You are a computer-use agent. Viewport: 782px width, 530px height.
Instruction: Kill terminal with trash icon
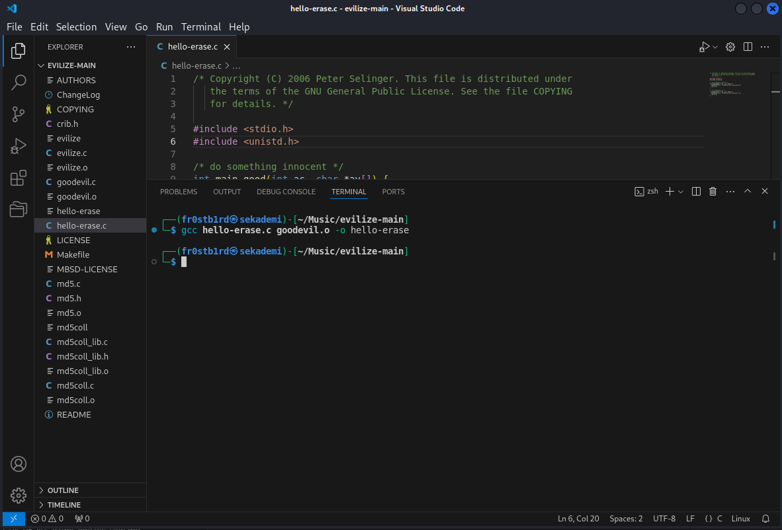(x=713, y=192)
